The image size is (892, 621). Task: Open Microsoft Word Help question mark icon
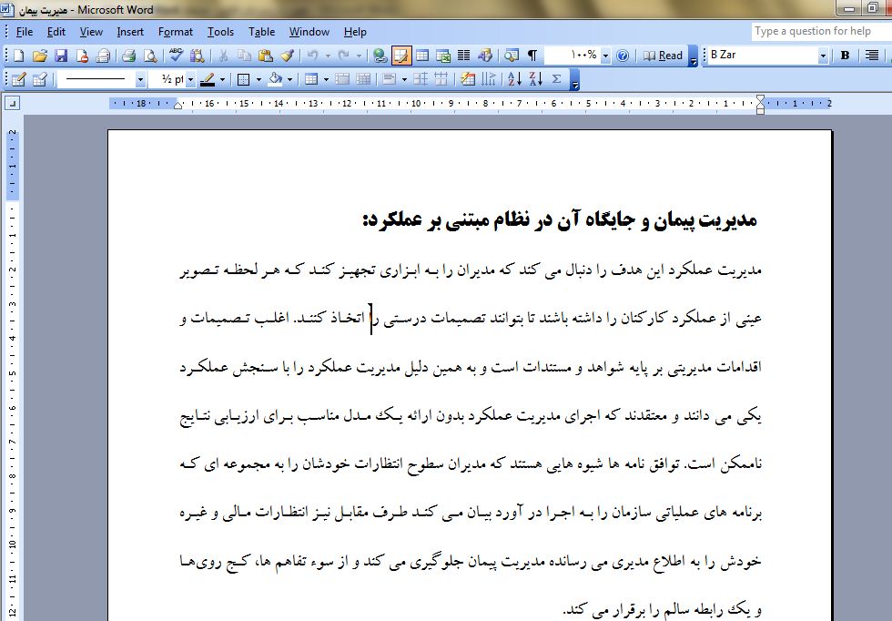[x=623, y=56]
